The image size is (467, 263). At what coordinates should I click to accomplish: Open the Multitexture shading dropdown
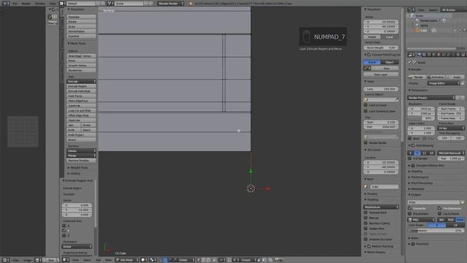coord(381,207)
